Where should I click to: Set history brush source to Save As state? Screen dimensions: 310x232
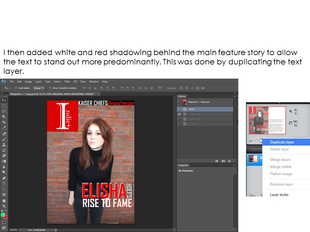click(x=179, y=124)
